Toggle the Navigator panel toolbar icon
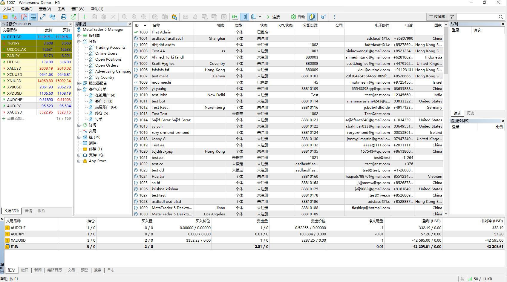The width and height of the screenshot is (507, 282). [5, 17]
